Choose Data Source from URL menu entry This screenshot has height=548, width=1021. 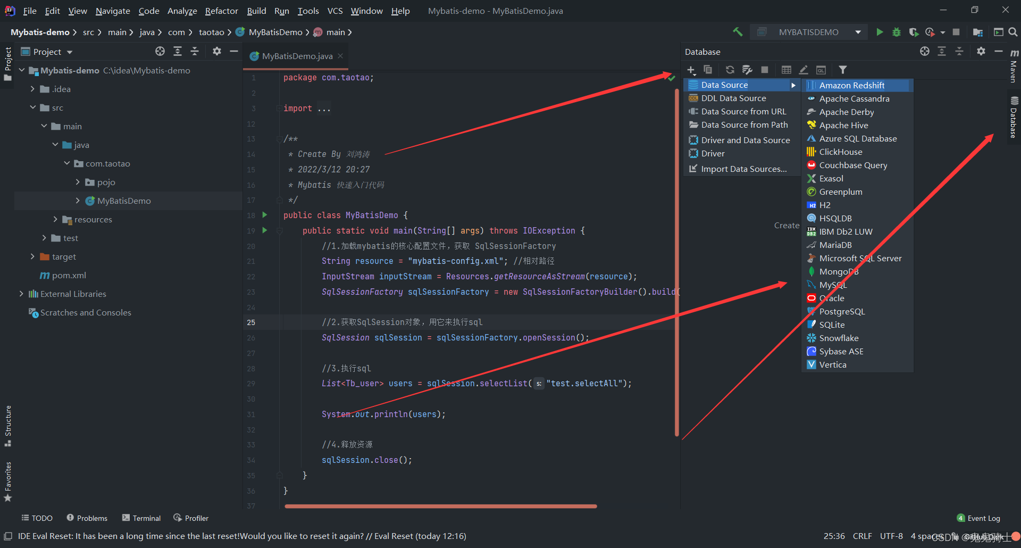(742, 111)
